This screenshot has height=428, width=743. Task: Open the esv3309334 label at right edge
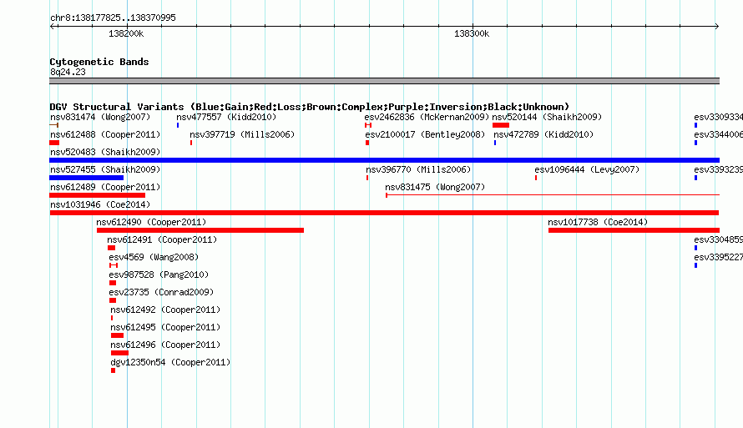(x=718, y=117)
